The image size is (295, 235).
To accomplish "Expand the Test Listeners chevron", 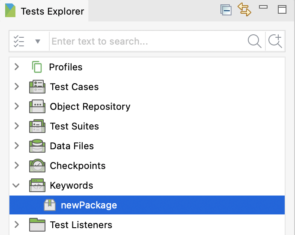I will 17,225.
